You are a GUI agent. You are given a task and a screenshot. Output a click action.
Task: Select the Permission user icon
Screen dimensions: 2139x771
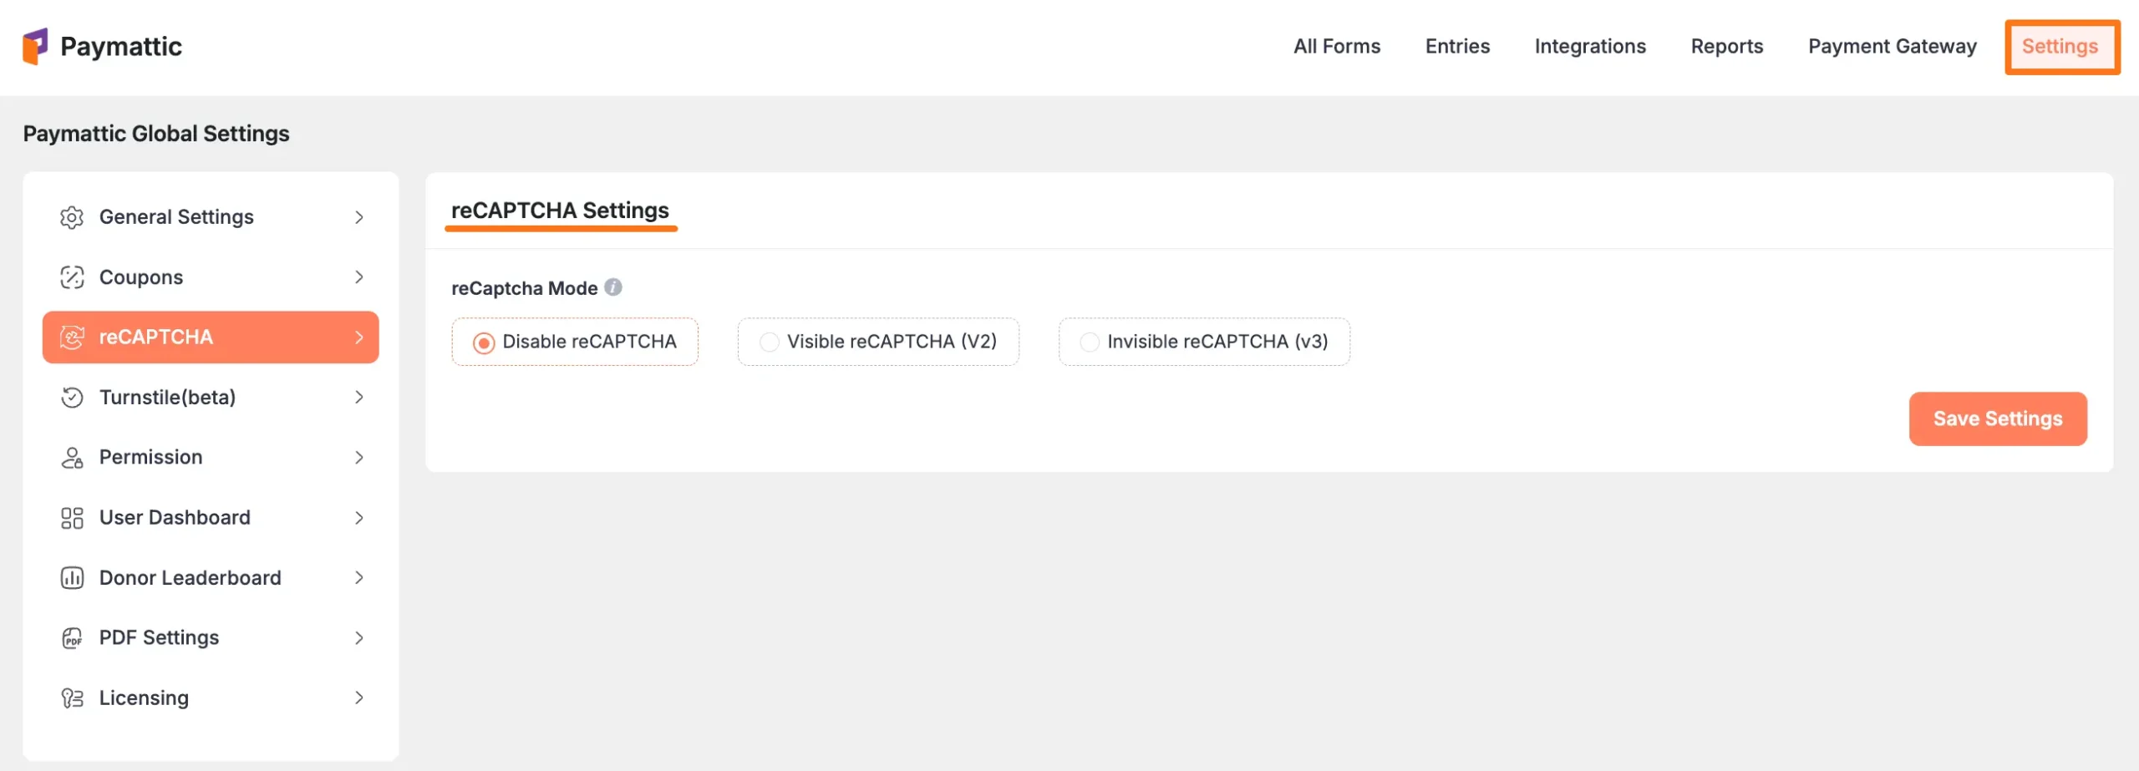point(72,457)
